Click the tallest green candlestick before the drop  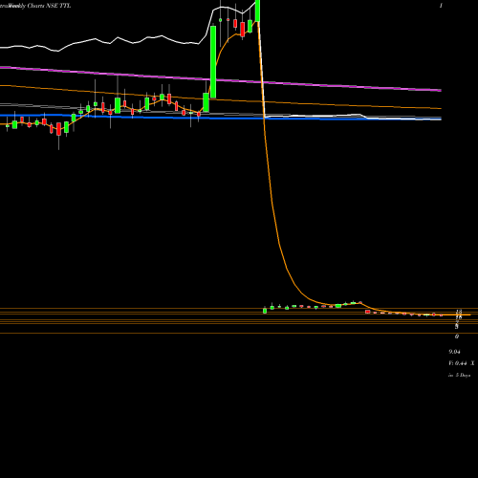click(x=213, y=62)
